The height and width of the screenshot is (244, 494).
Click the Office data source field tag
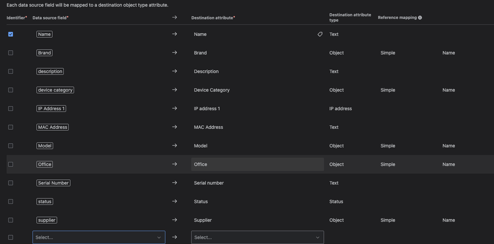(45, 164)
